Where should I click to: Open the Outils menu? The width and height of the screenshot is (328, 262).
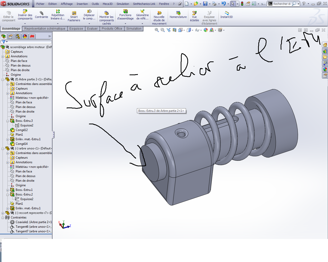coord(95,4)
